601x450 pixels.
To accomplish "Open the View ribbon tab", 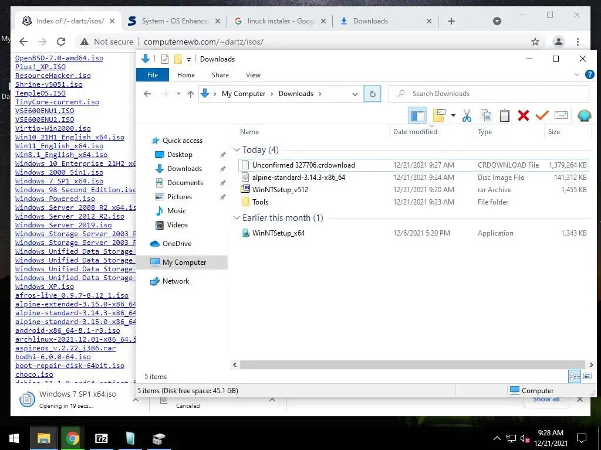I will pos(253,75).
